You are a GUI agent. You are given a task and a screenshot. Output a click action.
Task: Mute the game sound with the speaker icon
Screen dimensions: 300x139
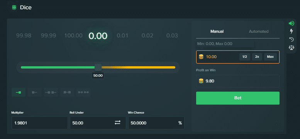tap(292, 23)
